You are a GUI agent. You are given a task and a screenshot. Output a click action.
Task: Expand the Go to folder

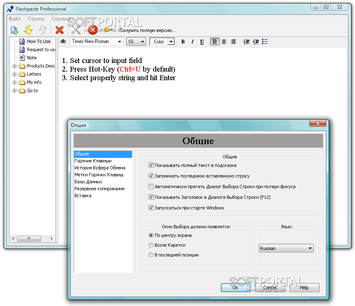[14, 90]
